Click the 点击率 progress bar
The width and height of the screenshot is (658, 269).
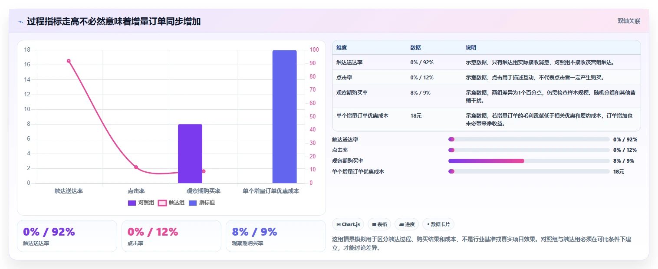click(529, 150)
